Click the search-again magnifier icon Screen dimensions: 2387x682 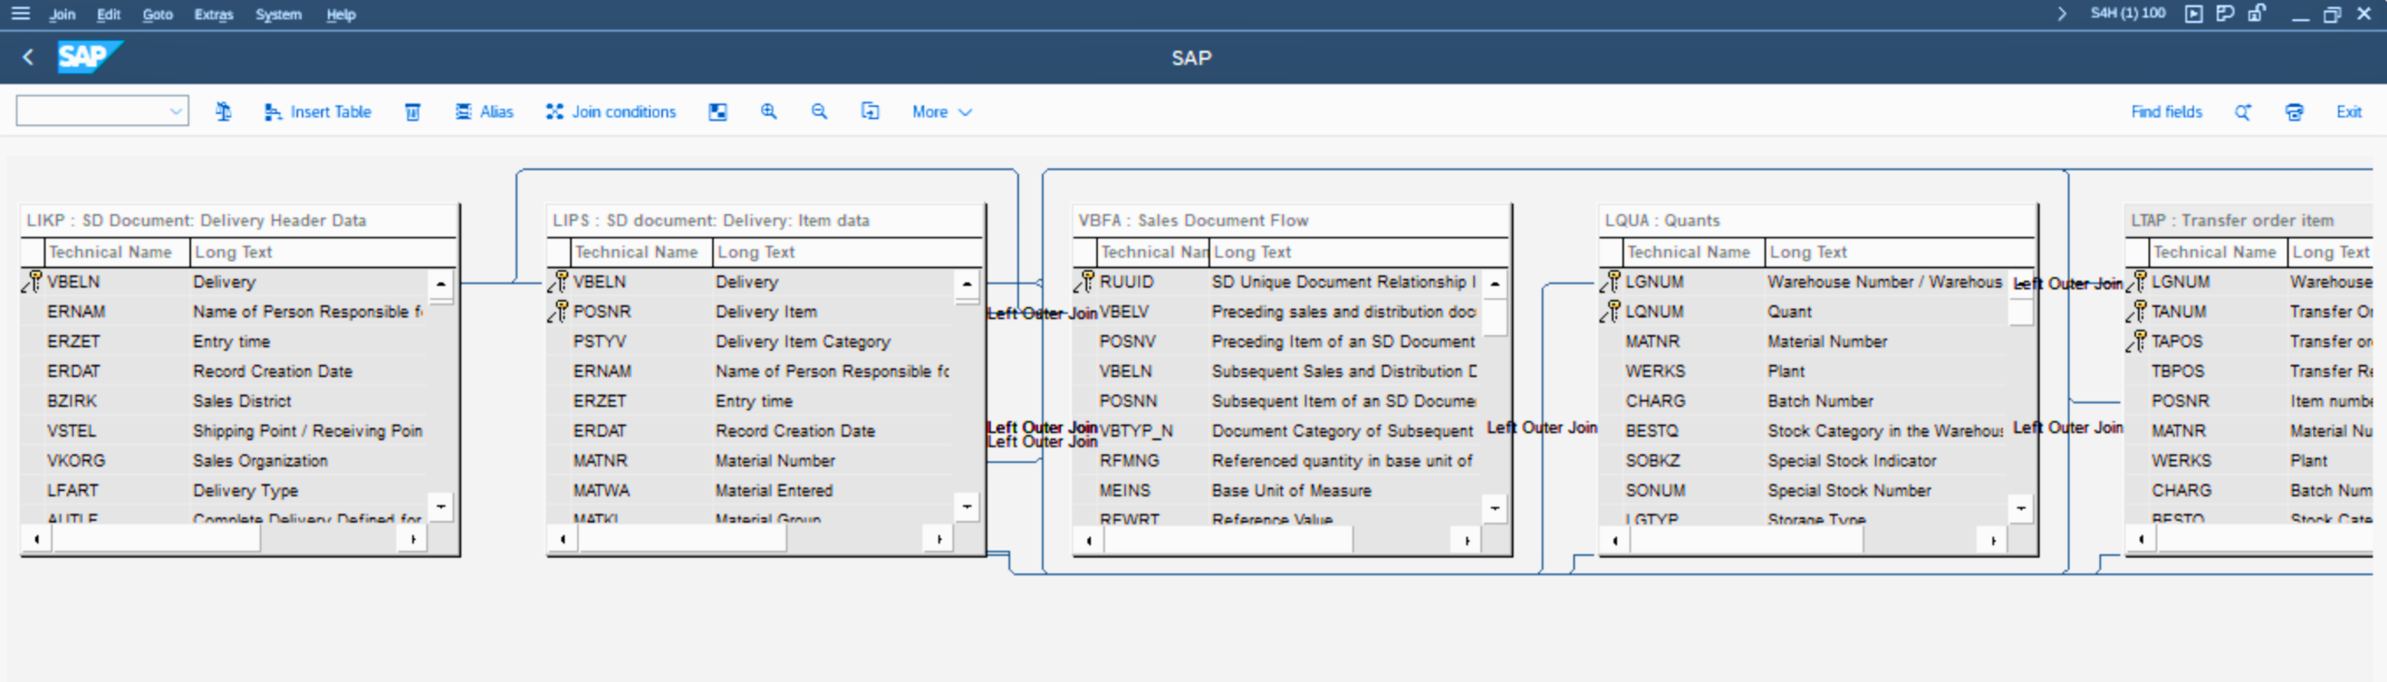pos(2242,112)
